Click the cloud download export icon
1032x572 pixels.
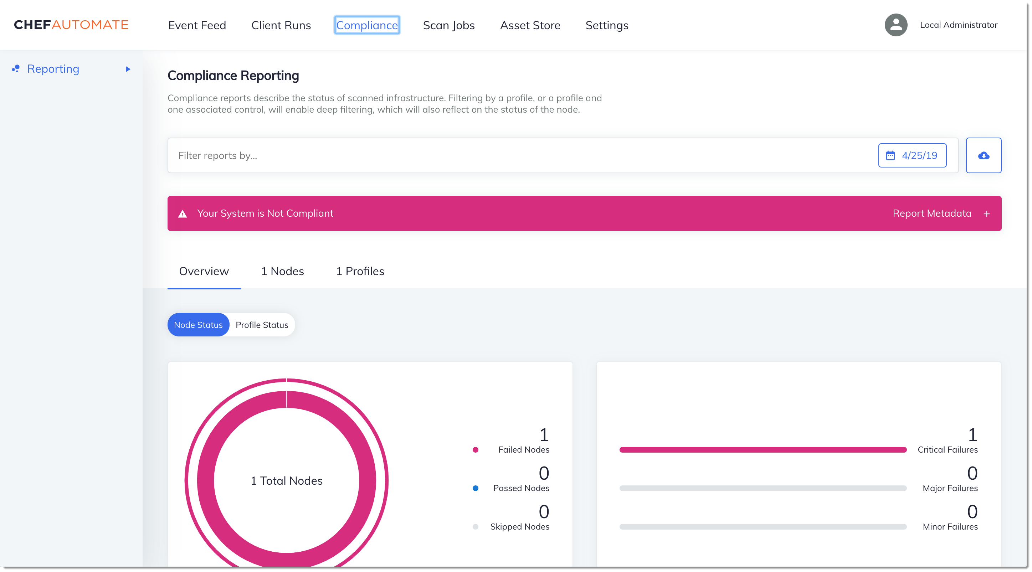point(984,155)
